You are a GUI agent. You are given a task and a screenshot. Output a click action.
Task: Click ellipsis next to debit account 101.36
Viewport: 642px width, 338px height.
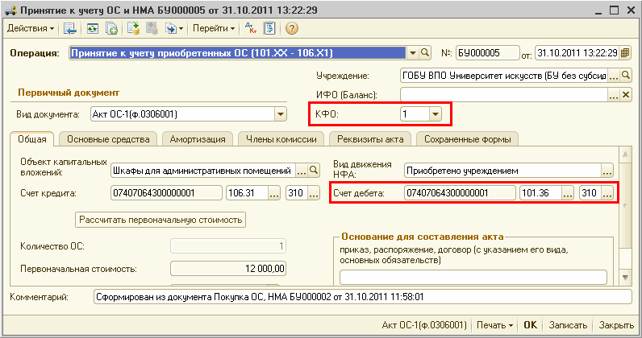point(568,193)
